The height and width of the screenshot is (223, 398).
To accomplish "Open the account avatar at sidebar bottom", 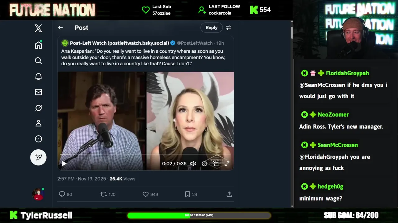I will pyautogui.click(x=38, y=194).
